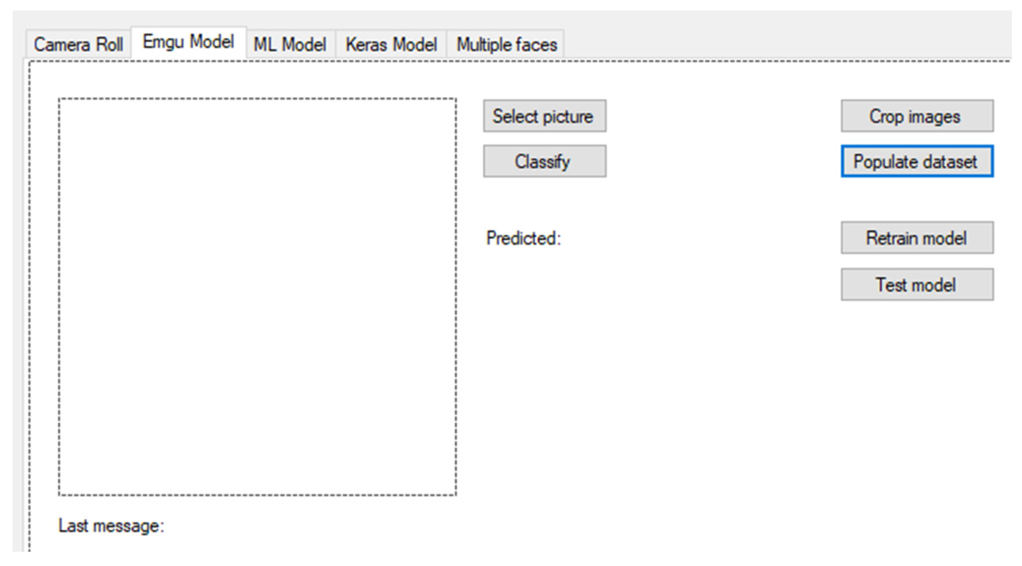Open the Multiple faces tab
Screen dimensions: 1022x566
[506, 44]
